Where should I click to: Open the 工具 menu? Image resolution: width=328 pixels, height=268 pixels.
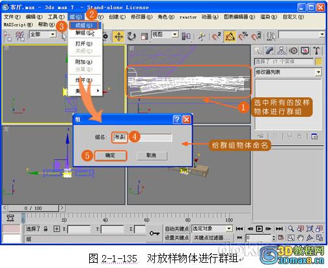point(56,17)
